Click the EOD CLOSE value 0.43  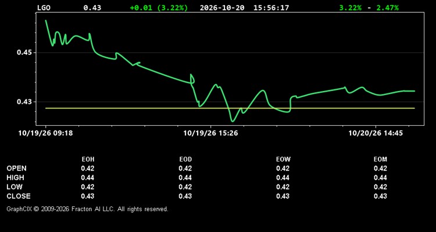(x=185, y=196)
